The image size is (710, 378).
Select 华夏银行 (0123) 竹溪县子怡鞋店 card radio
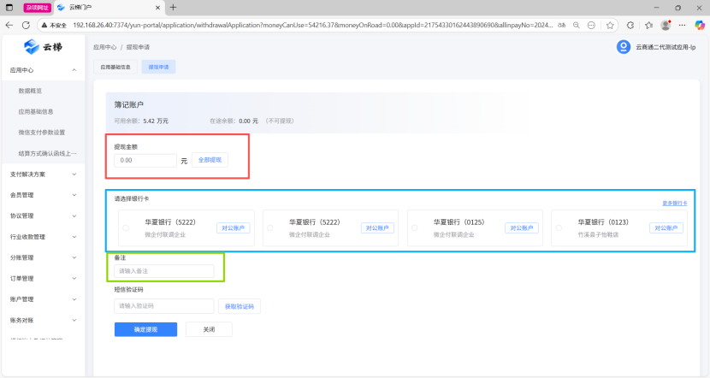(x=559, y=228)
